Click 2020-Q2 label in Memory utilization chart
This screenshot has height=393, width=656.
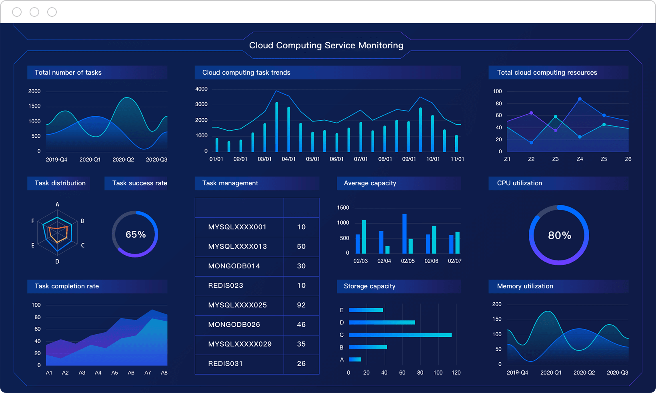[584, 373]
